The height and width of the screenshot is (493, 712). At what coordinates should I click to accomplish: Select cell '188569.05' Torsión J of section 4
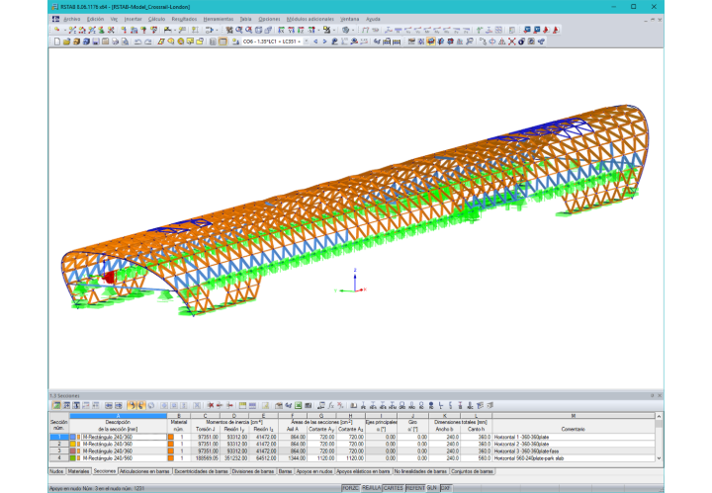[x=206, y=458]
